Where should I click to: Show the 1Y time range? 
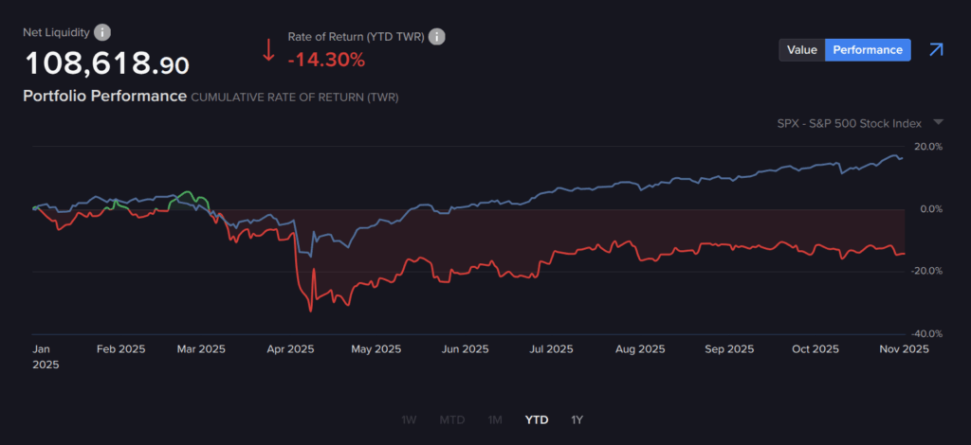pos(577,419)
